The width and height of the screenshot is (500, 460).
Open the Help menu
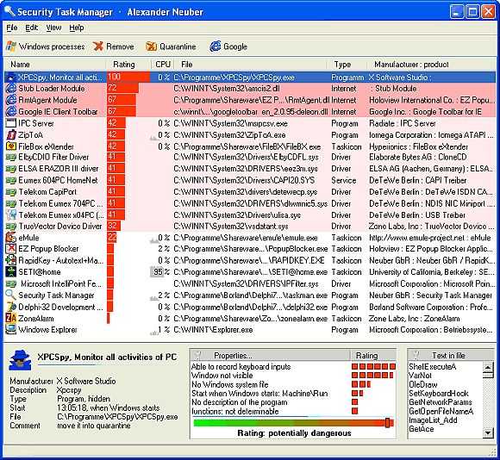click(x=77, y=28)
